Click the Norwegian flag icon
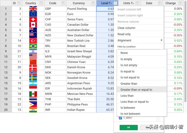Viewport: 187px width, 133px height. click(33, 72)
